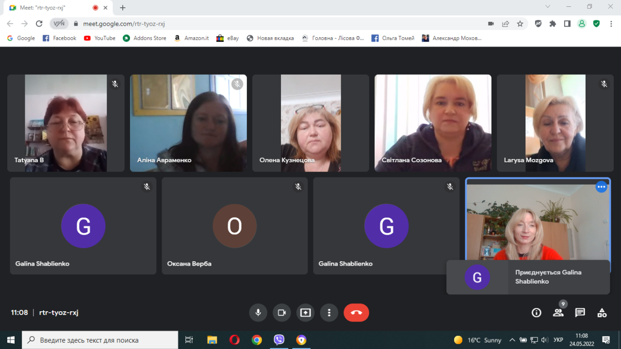Click the Windows taskbar search box
This screenshot has height=349, width=621.
pos(100,340)
